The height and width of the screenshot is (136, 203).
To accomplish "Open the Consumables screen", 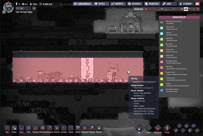I will [x=83, y=4].
